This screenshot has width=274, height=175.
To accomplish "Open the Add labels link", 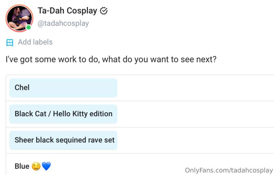I will (35, 42).
